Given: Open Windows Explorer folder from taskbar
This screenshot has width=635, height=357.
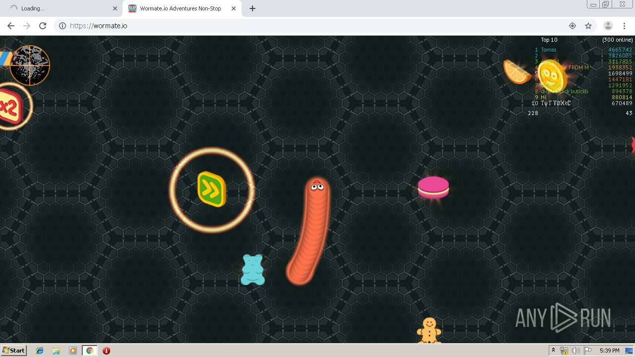Looking at the screenshot, I should (x=56, y=351).
